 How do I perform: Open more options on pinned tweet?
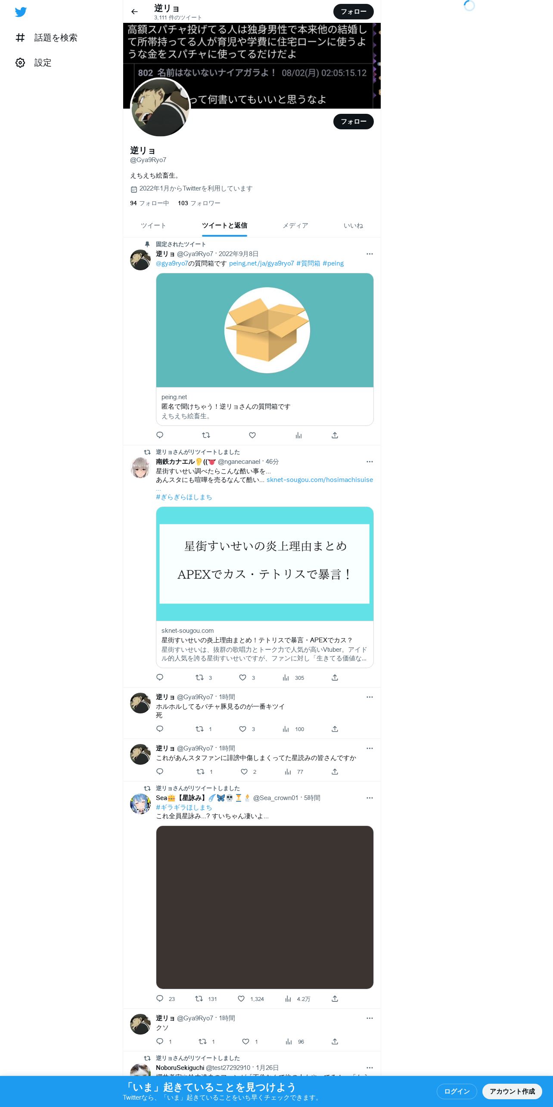[x=370, y=254]
